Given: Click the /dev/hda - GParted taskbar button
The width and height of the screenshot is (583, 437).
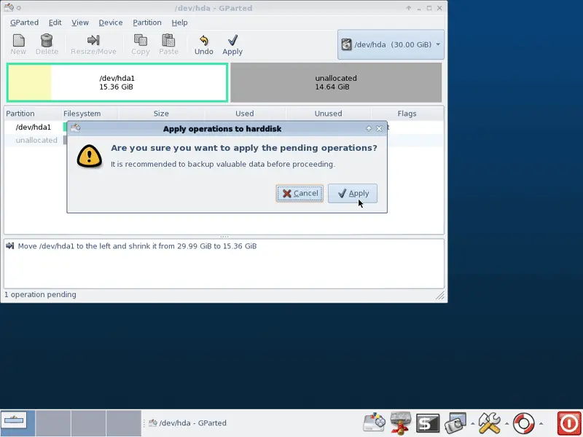Looking at the screenshot, I should (x=187, y=423).
